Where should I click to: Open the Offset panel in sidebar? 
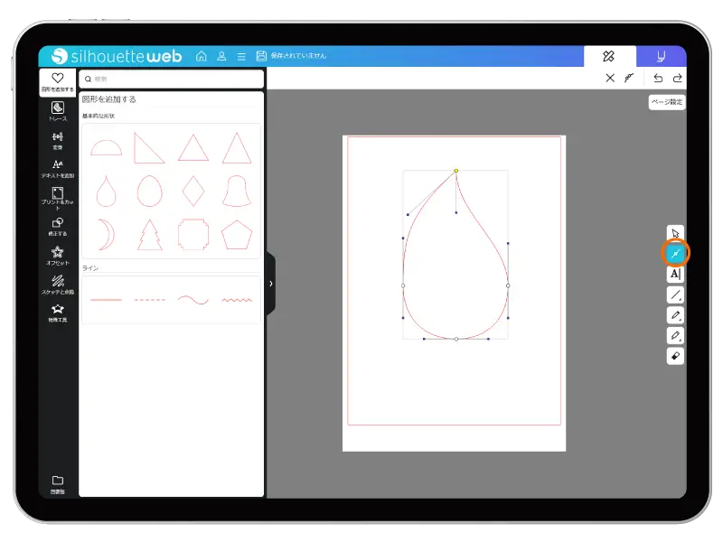click(x=58, y=256)
